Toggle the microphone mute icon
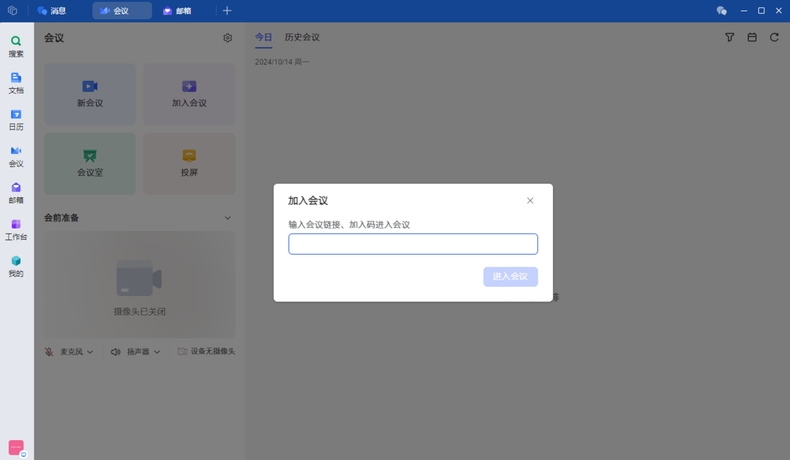Screen dimensions: 790x460 point(49,352)
